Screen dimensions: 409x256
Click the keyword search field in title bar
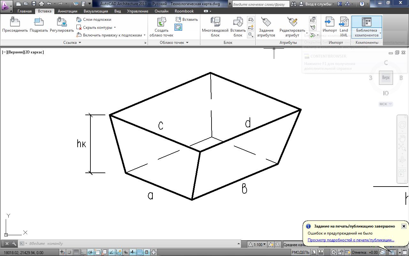tap(261, 4)
